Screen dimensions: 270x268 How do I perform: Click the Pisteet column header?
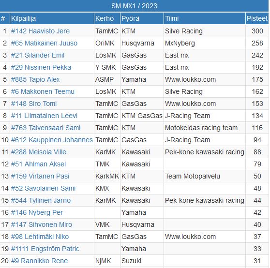(x=257, y=18)
